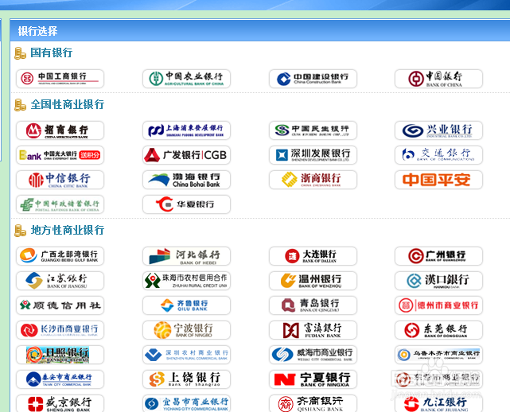Select 交通银行 Bank of Communications

(x=438, y=155)
